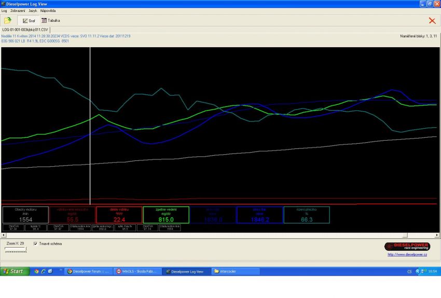Click the right arrow of horizontal scrollbar

click(x=437, y=235)
